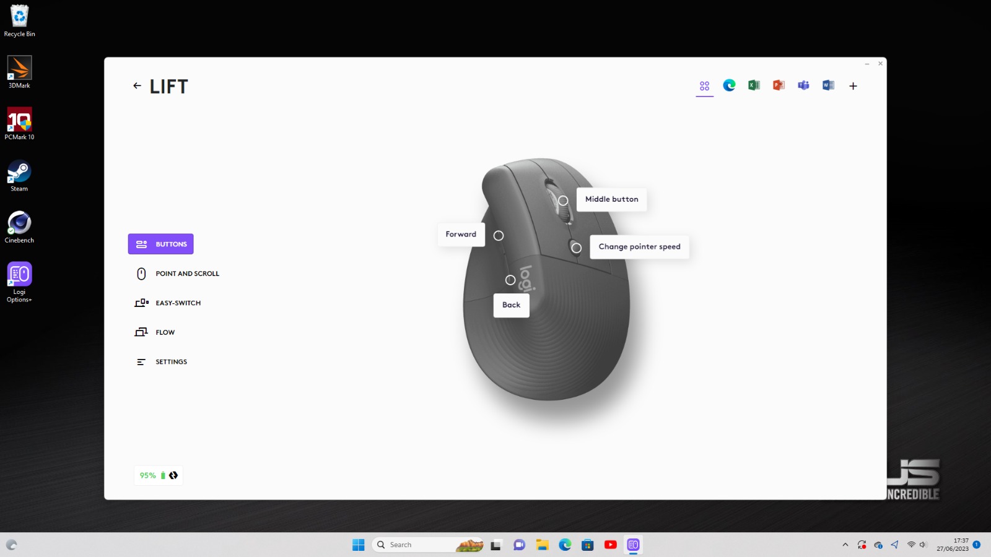Minimize the Logi Options+ window
This screenshot has width=991, height=557.
point(867,64)
